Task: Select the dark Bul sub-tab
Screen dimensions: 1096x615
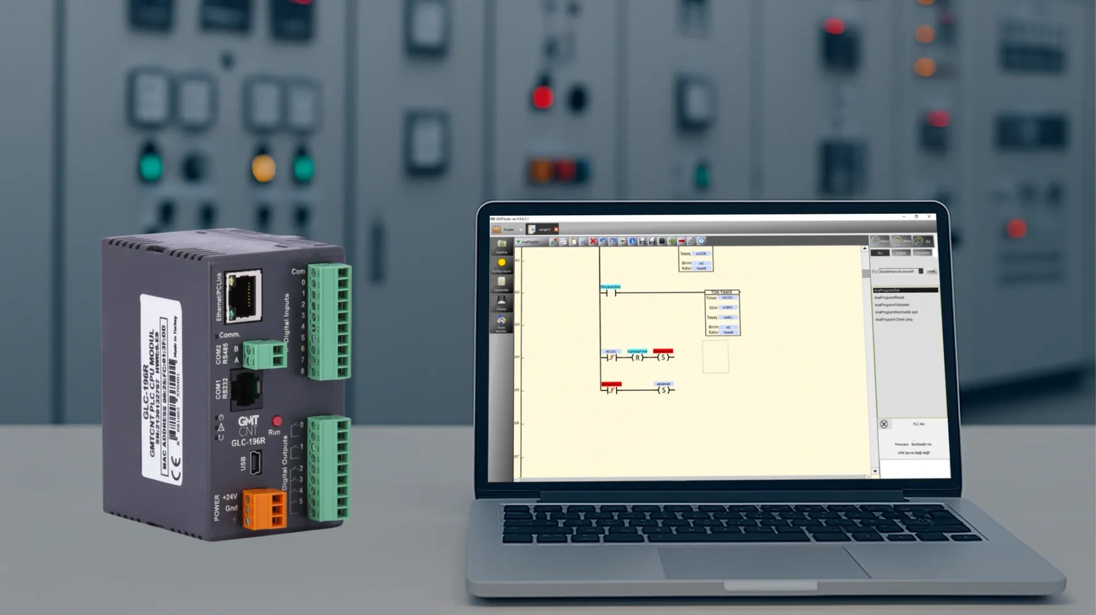Action: pos(881,253)
